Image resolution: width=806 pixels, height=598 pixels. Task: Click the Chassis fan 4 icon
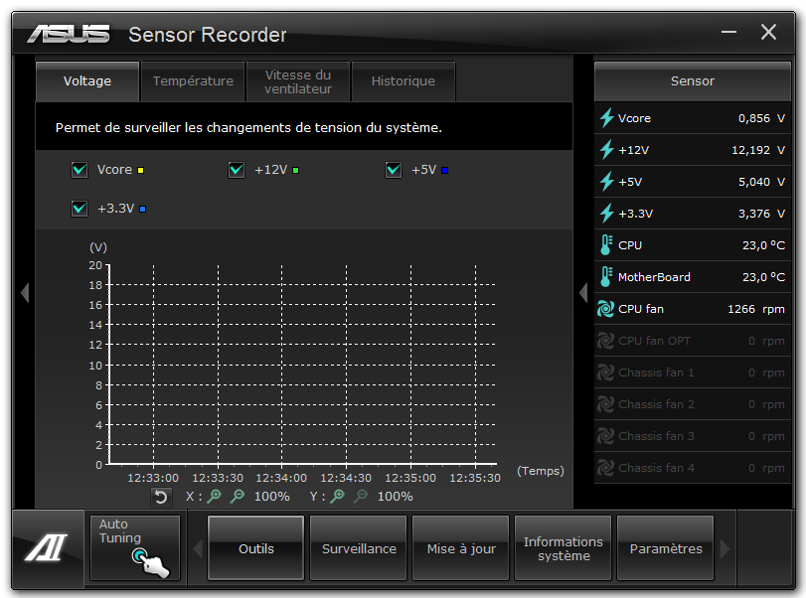coord(605,468)
